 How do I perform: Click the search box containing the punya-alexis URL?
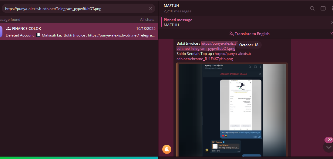78,8
